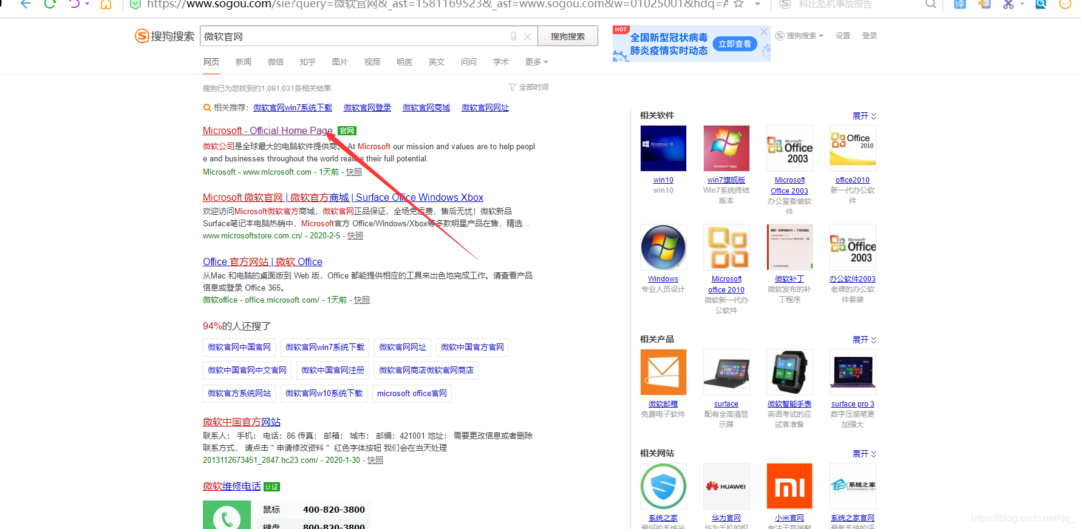
Task: Clear the search box with X icon
Action: (x=527, y=36)
